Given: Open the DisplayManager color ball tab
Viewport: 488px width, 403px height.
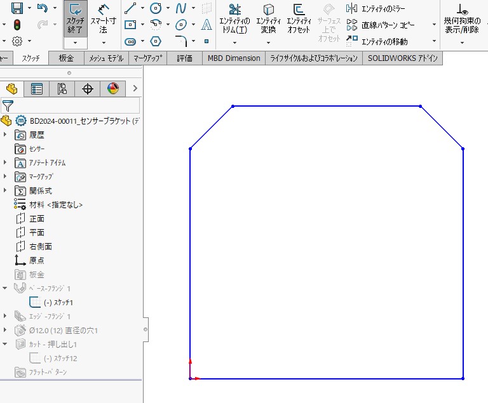Looking at the screenshot, I should pyautogui.click(x=113, y=89).
